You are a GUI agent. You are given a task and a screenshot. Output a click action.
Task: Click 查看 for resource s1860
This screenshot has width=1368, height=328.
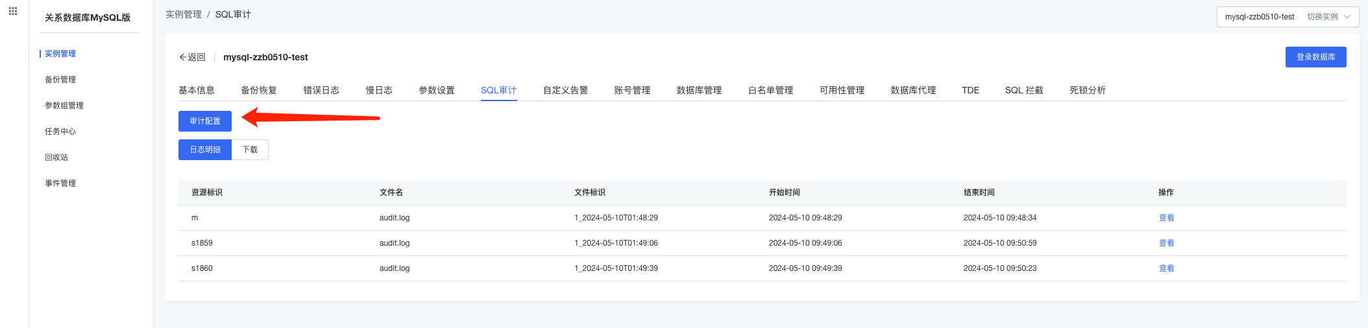pos(1166,268)
